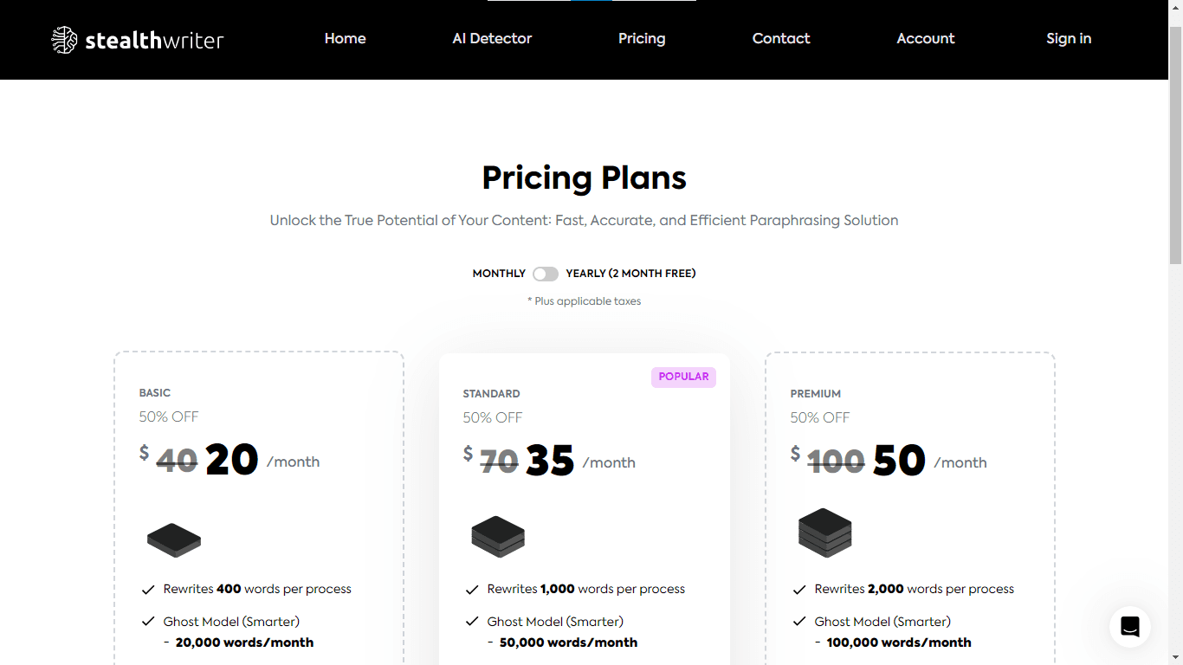Open the Pricing navigation link
Screen dimensions: 1183x665
642,39
